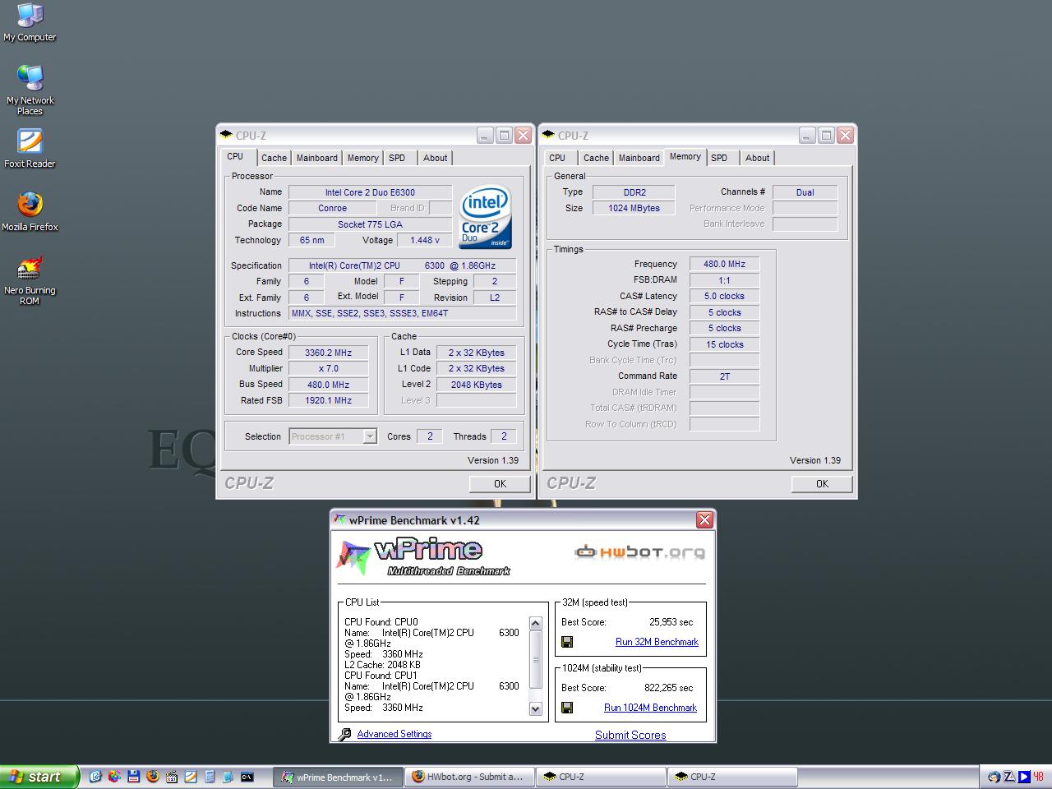Click the blue floppy disk Quick Launch icon
Viewport: 1052px width, 789px height.
[x=134, y=776]
